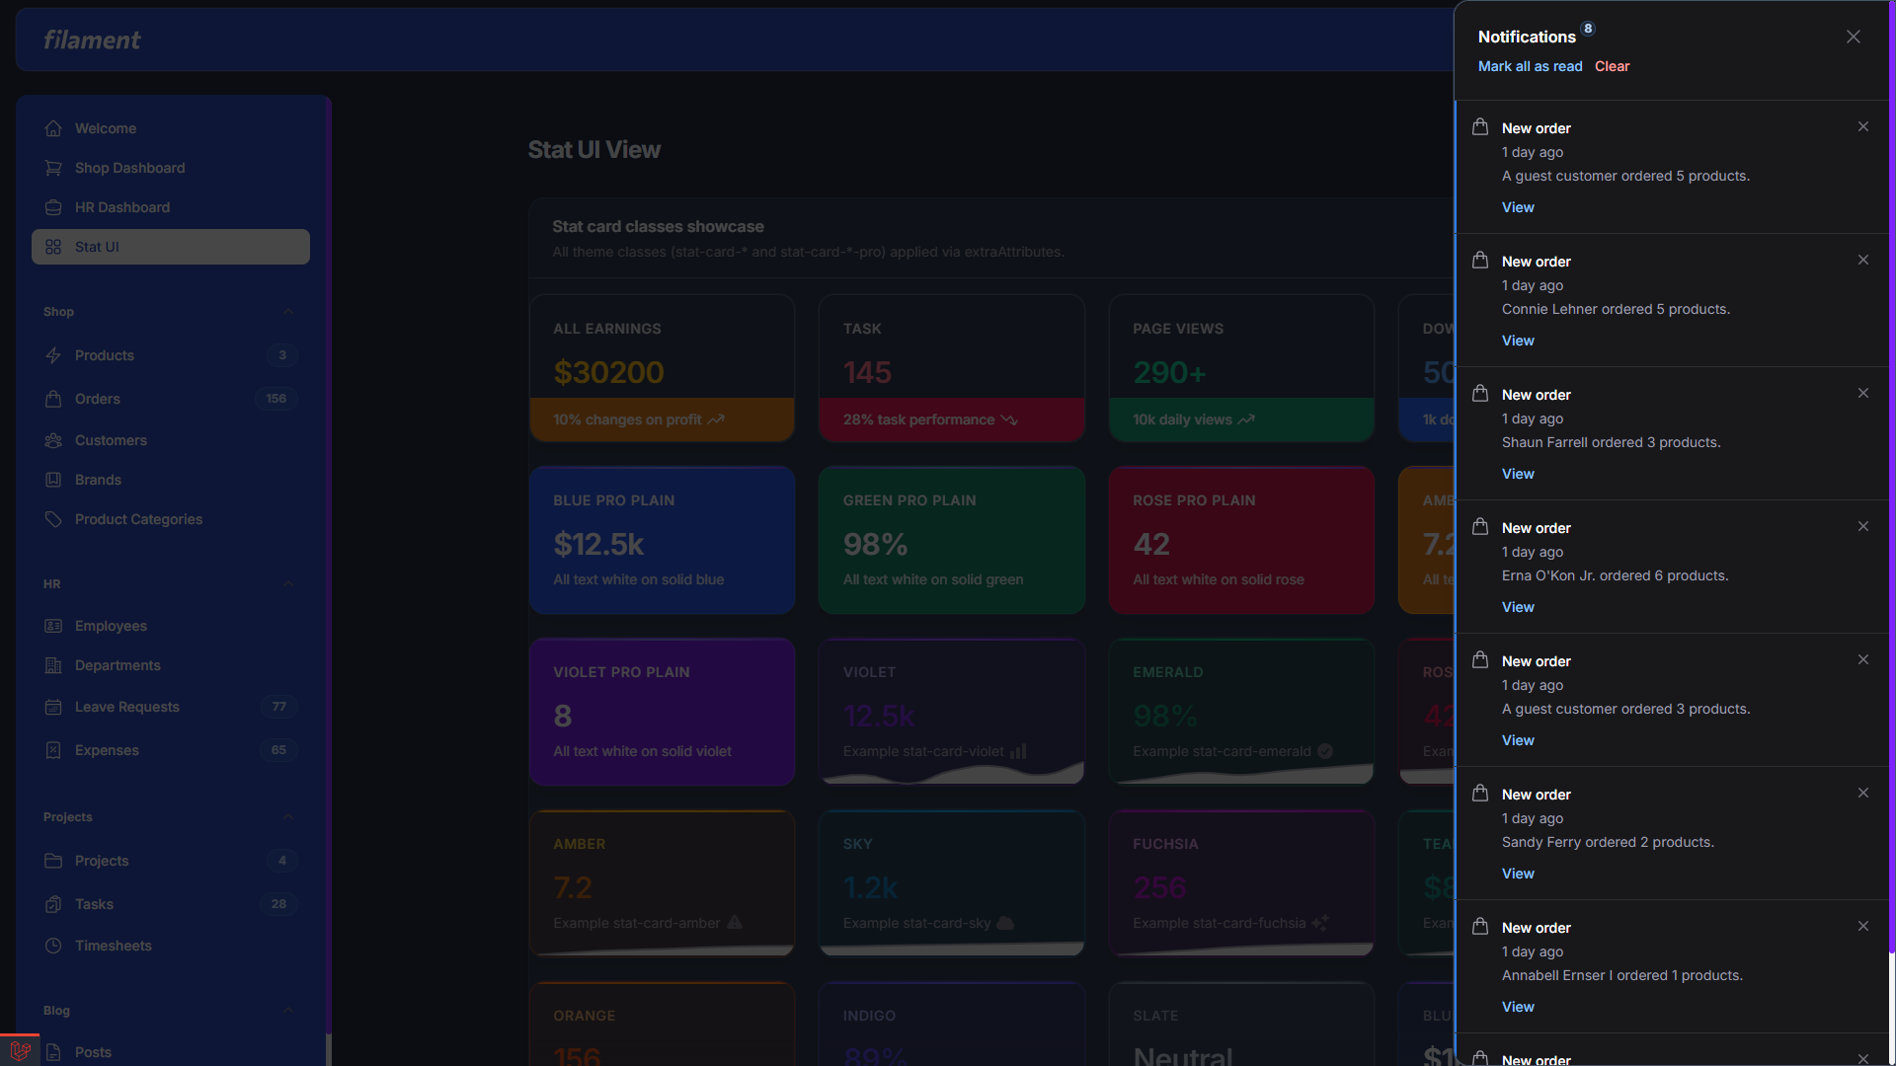Open Orders in sidebar
1896x1066 pixels.
point(171,399)
